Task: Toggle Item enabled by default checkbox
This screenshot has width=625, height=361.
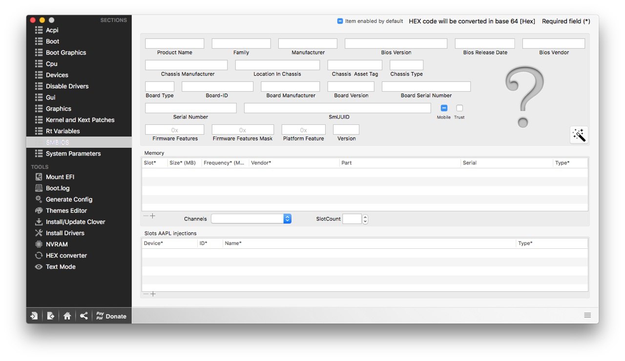Action: click(x=340, y=21)
